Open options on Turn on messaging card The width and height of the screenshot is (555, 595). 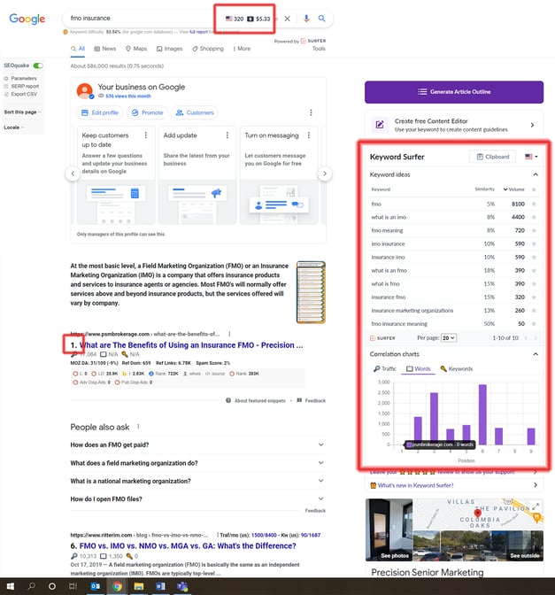coord(309,135)
